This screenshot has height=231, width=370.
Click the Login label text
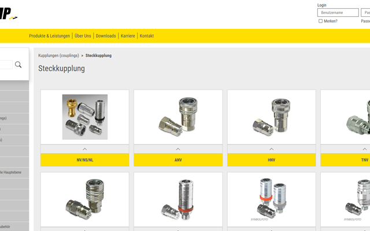point(321,5)
